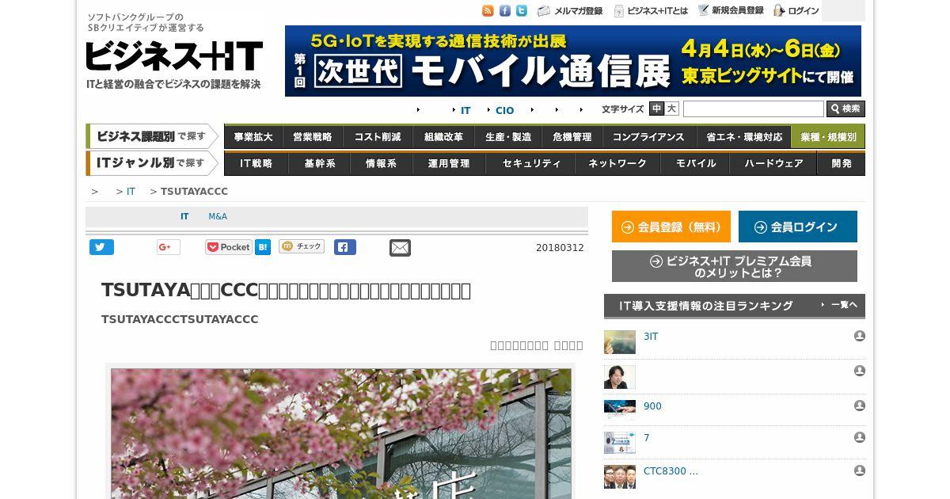Screen dimensions: 950x499
Task: Open the 事業拡大 menu tab
Action: coord(254,136)
